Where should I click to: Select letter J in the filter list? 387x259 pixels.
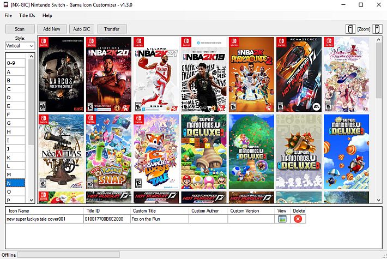[15, 149]
